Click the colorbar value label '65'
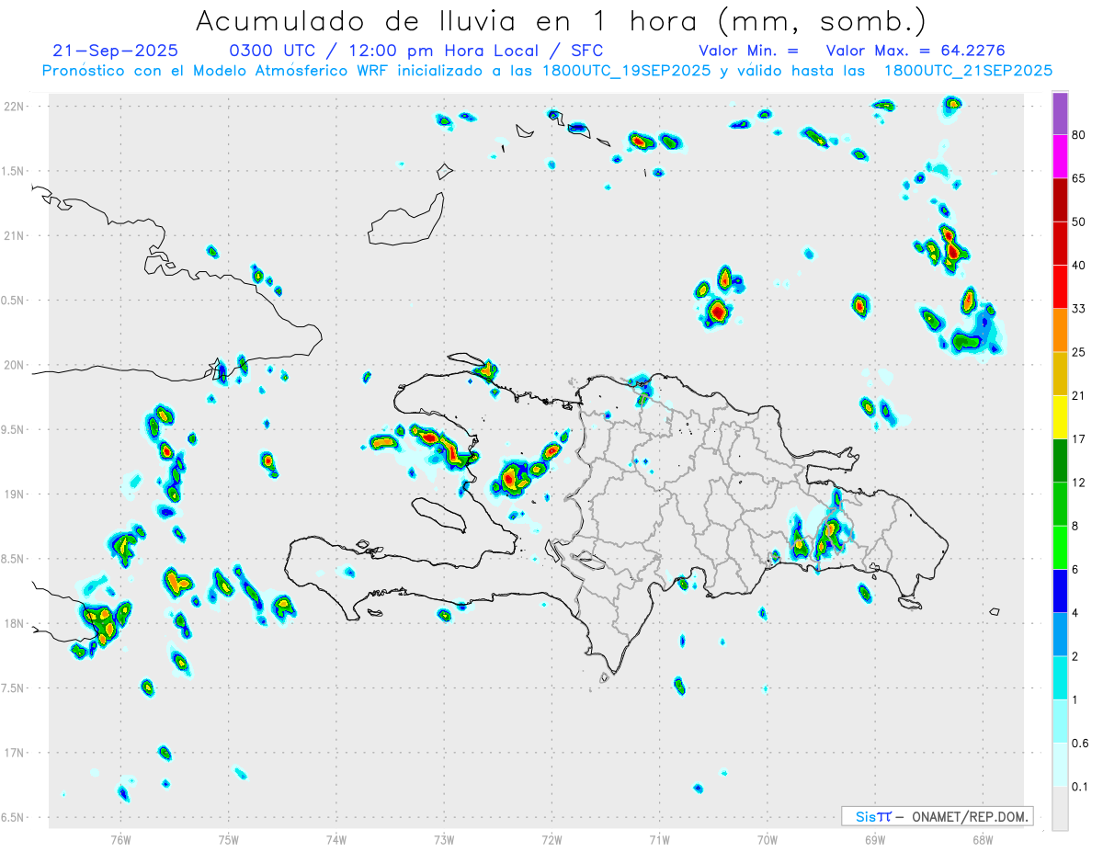 click(x=1079, y=178)
